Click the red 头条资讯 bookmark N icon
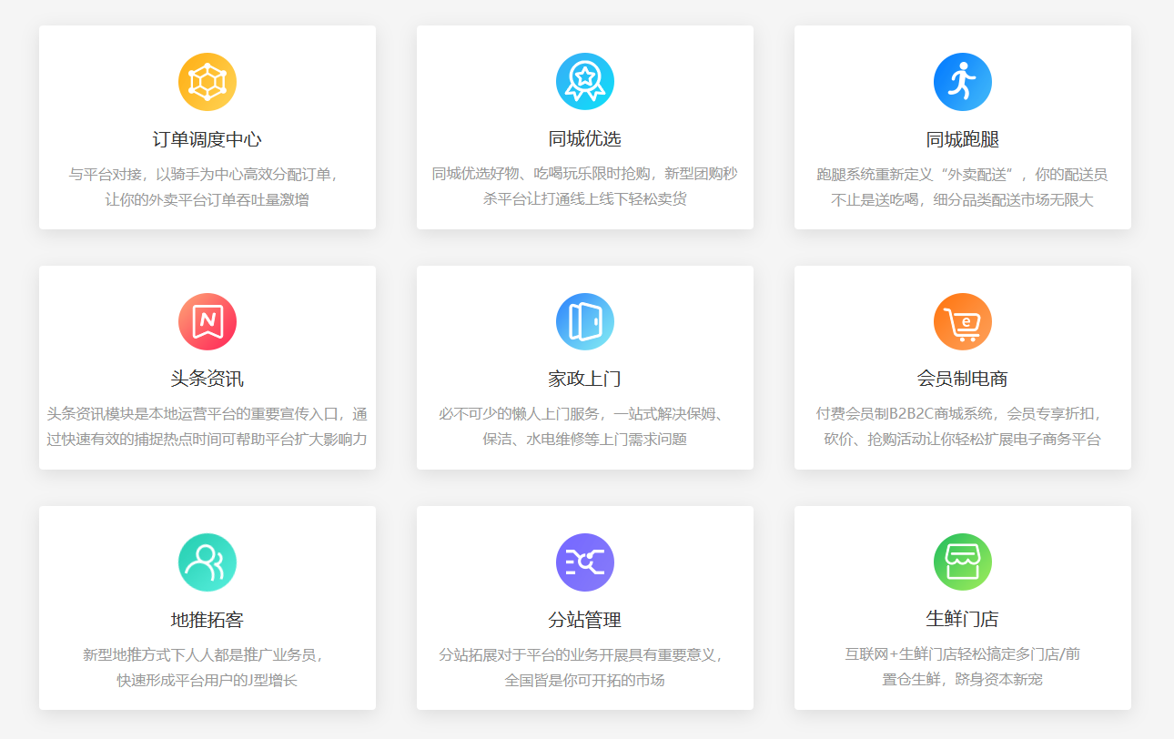 [207, 322]
